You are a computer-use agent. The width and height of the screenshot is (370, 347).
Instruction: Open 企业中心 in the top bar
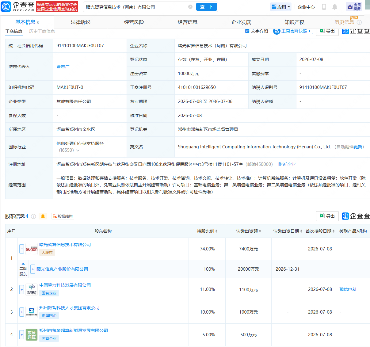coord(306,7)
